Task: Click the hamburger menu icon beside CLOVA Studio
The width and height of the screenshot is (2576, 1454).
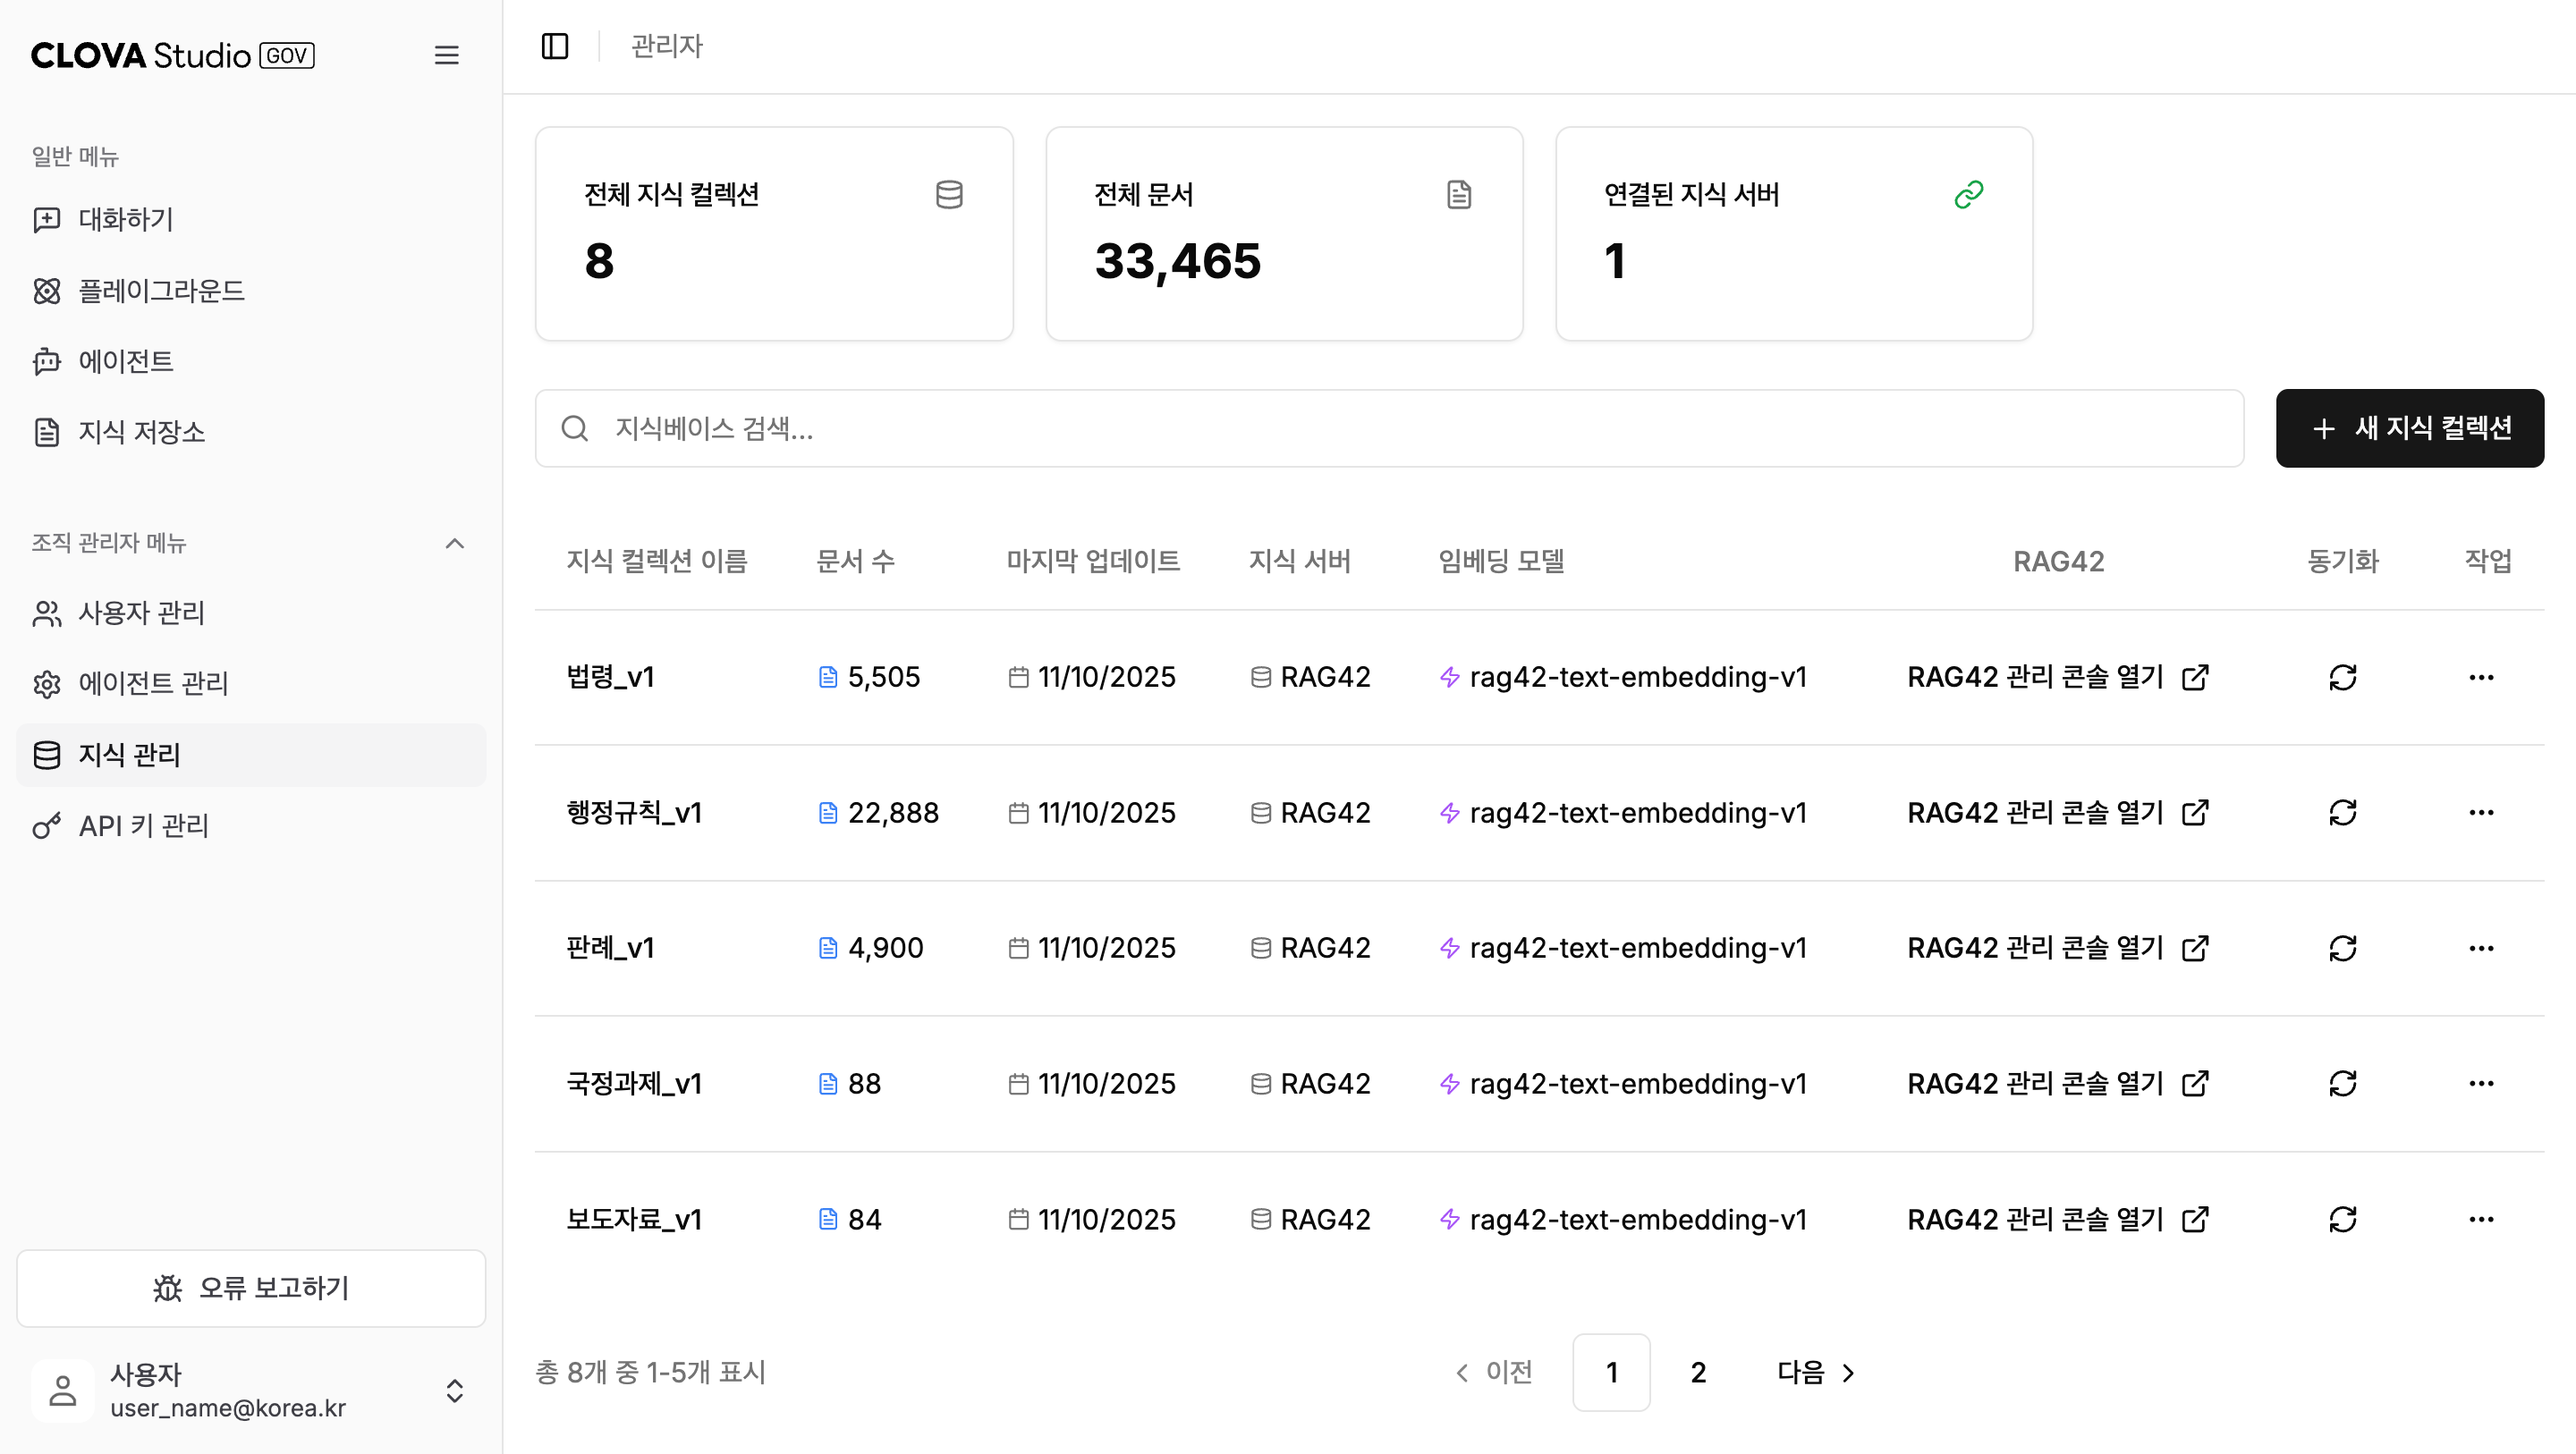Action: [x=447, y=55]
